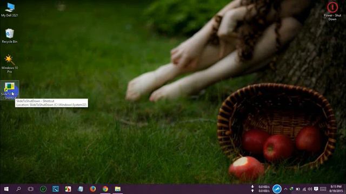Select the Power - Shut Down desktop icon

tap(332, 11)
